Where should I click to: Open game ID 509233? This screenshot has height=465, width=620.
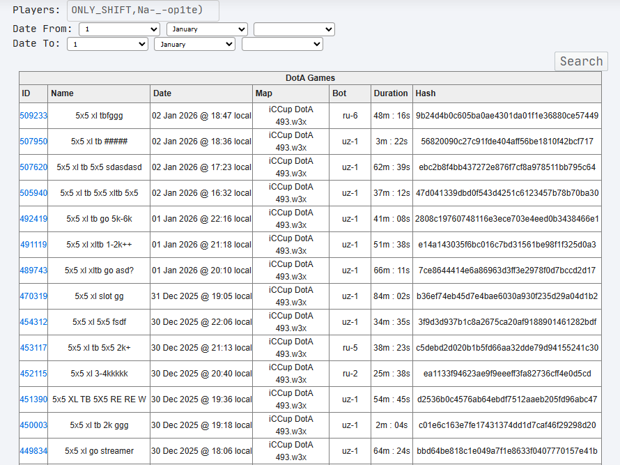(33, 116)
